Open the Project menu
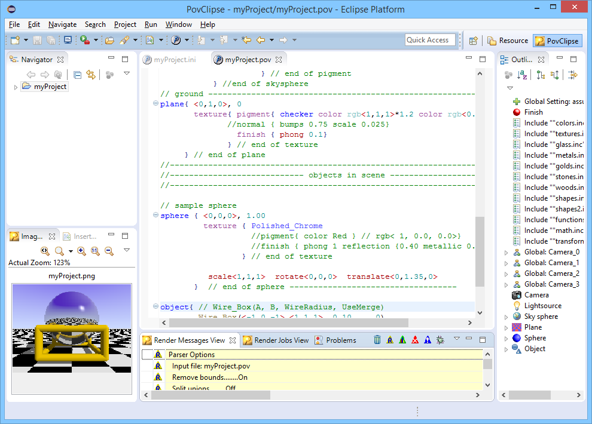 pos(125,24)
